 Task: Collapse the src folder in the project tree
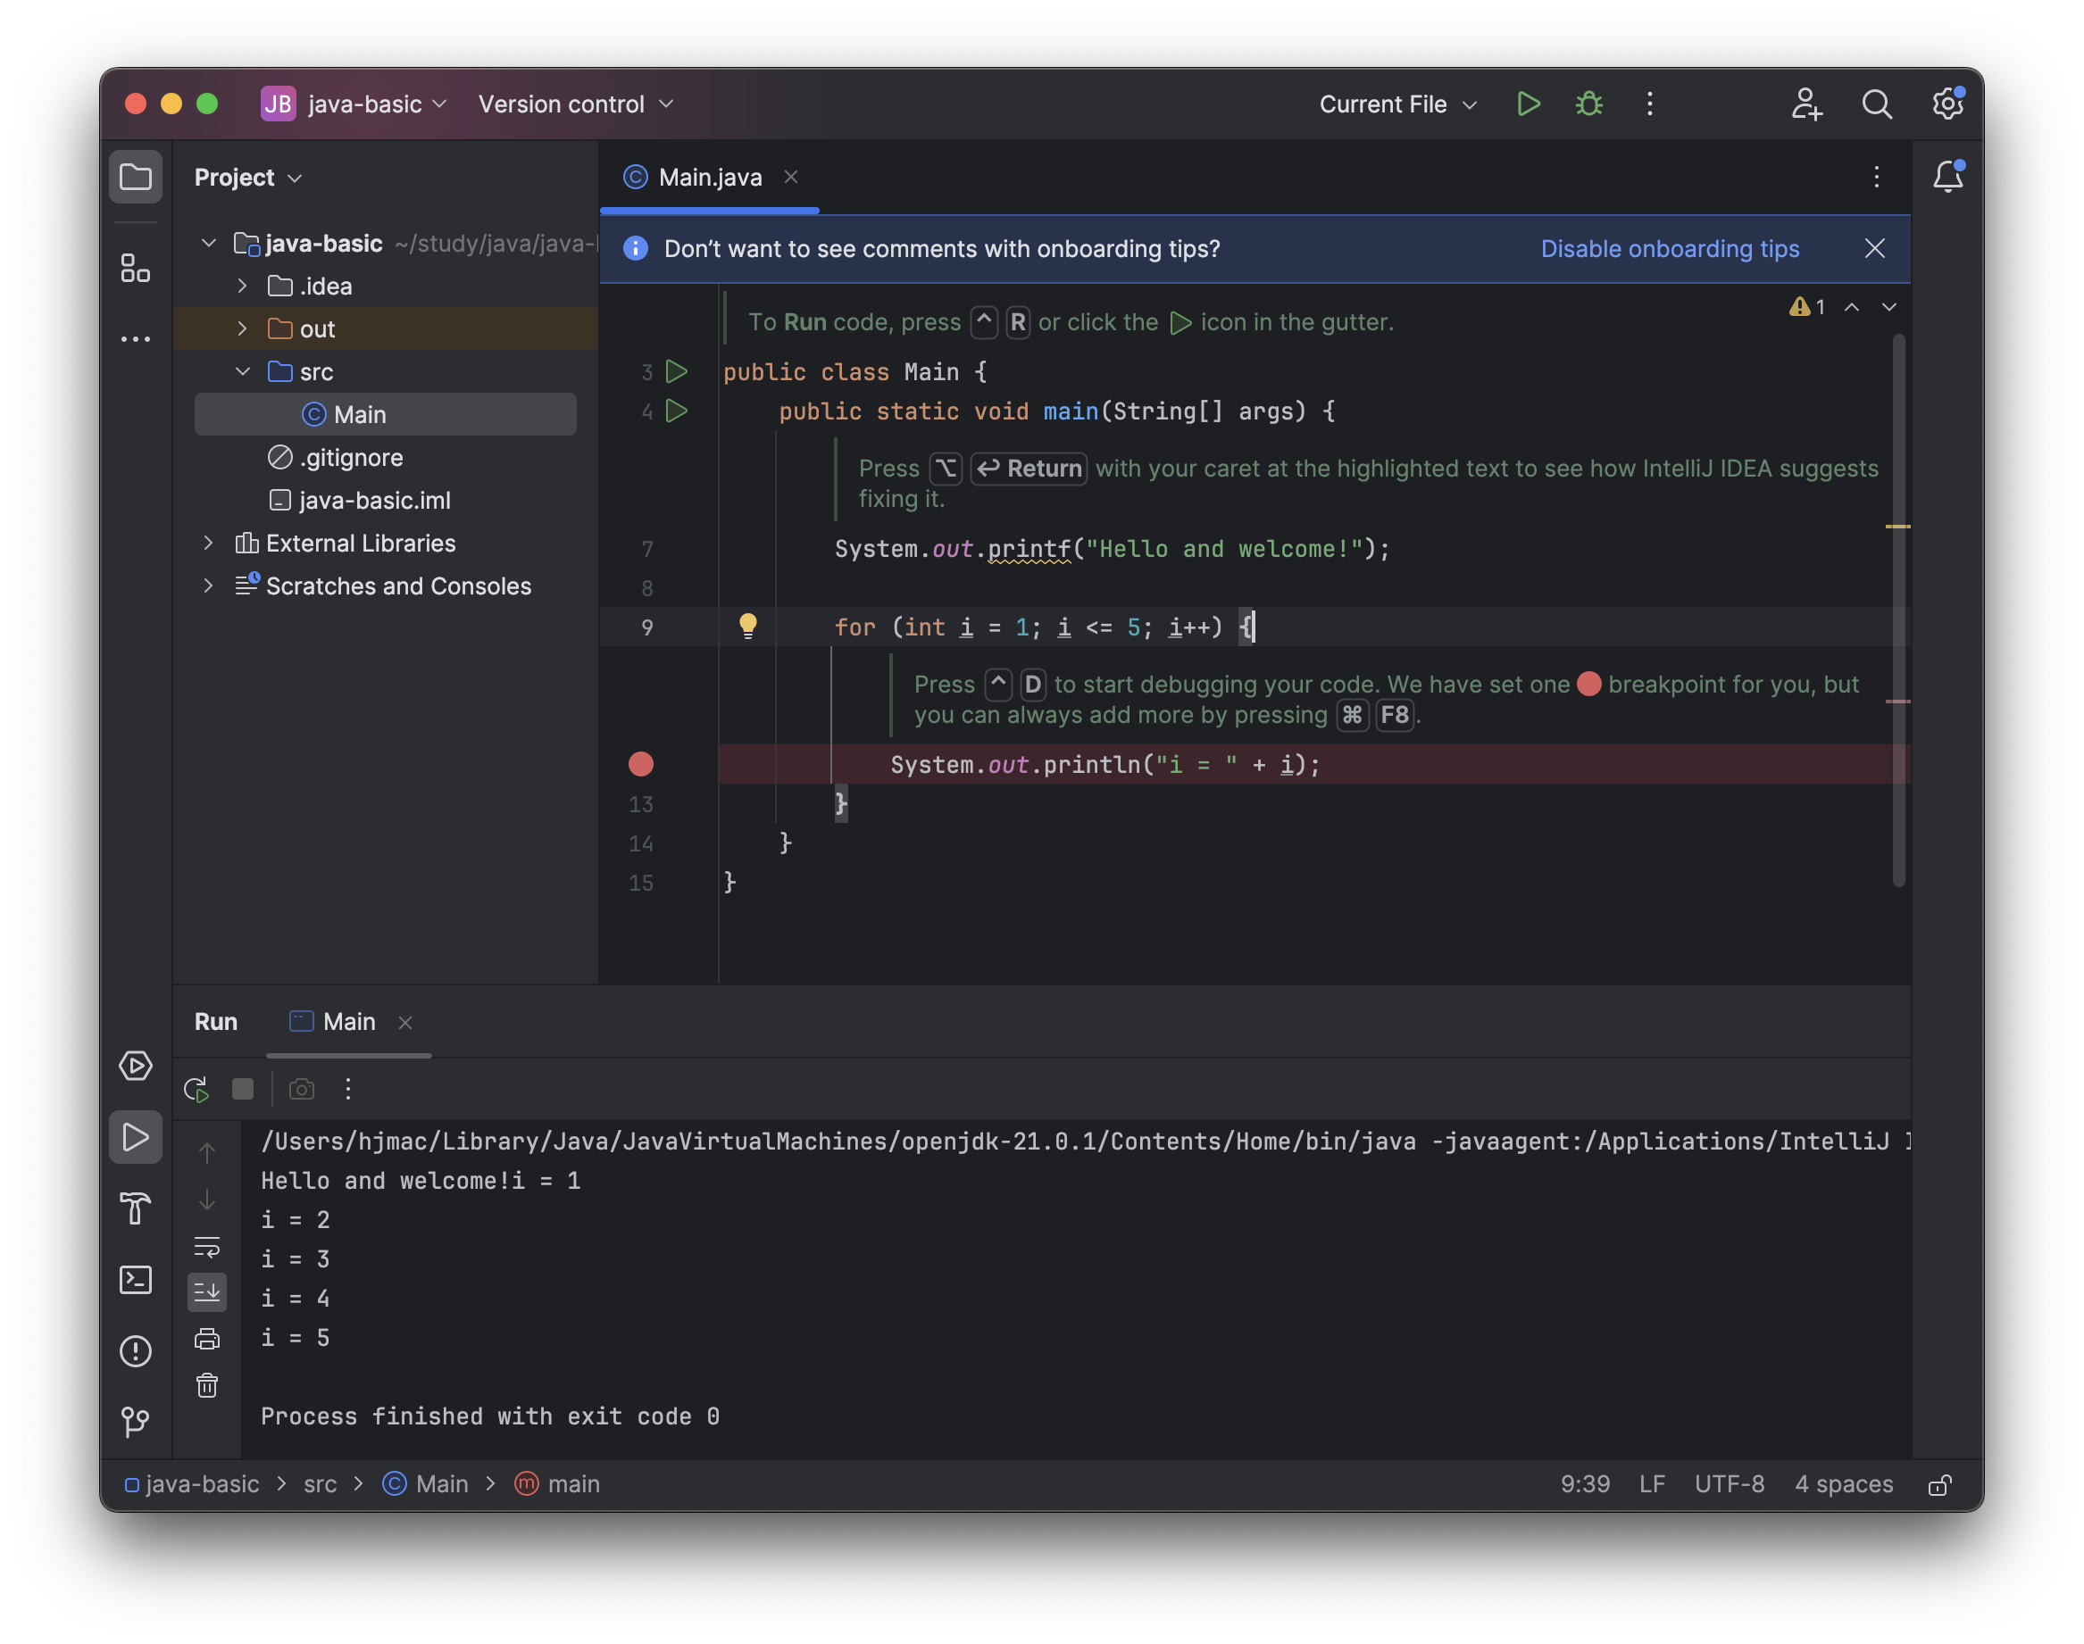[x=243, y=371]
